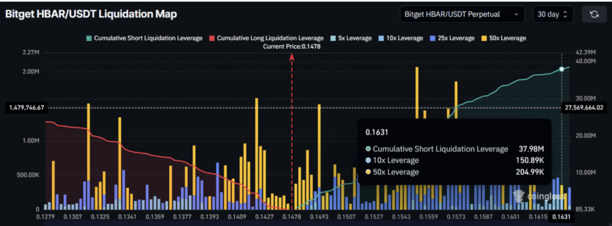Toggle the 50x Leverage legend entry
Image resolution: width=612 pixels, height=226 pixels.
(x=503, y=38)
